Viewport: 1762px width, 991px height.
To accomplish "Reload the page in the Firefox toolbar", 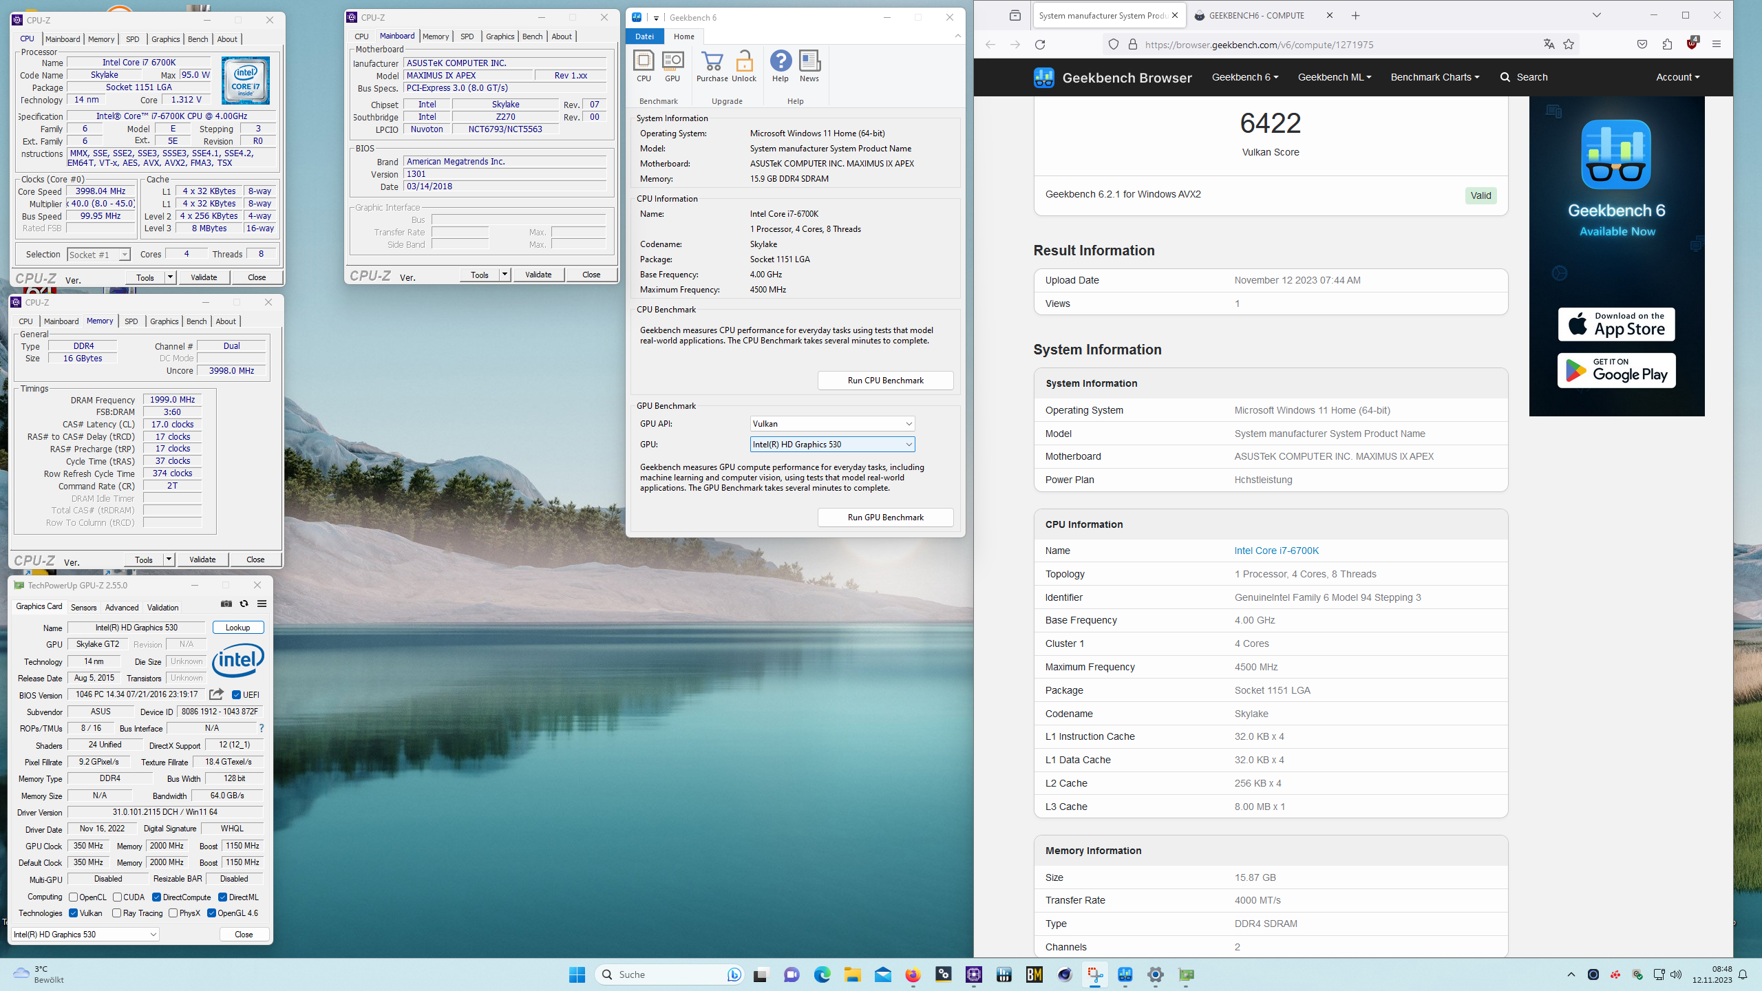I will click(1040, 45).
